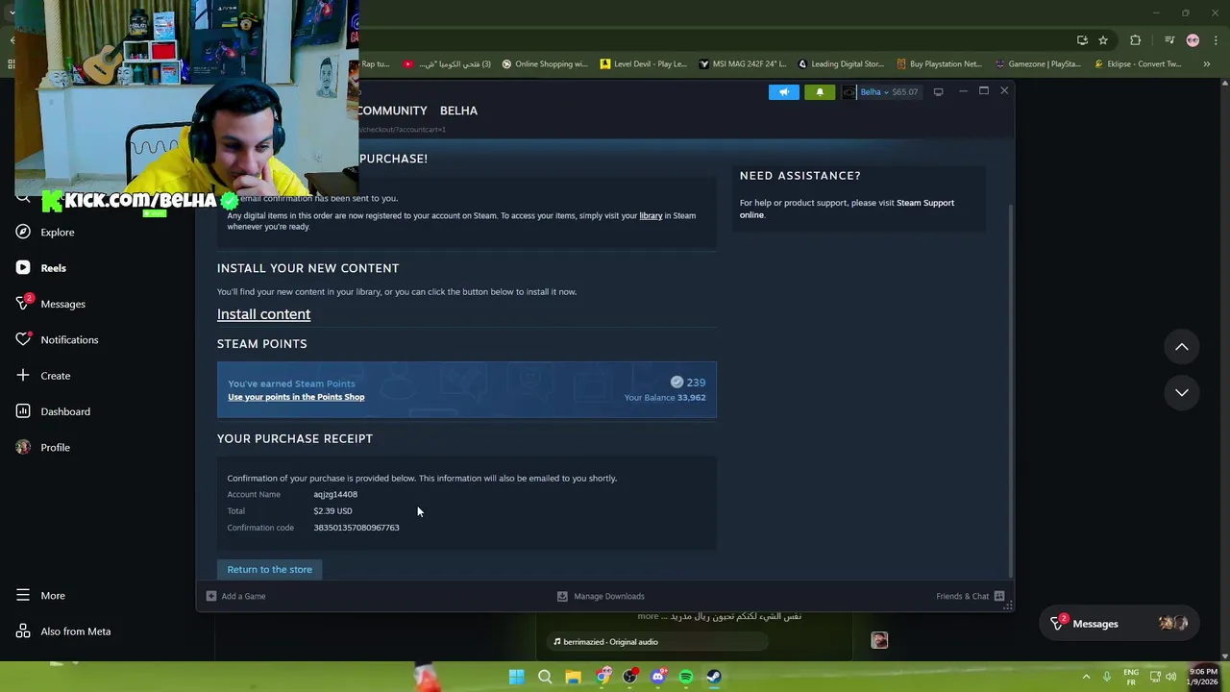Screen dimensions: 1230x692
Task: Open Chrome media controls icon
Action: [1169, 40]
